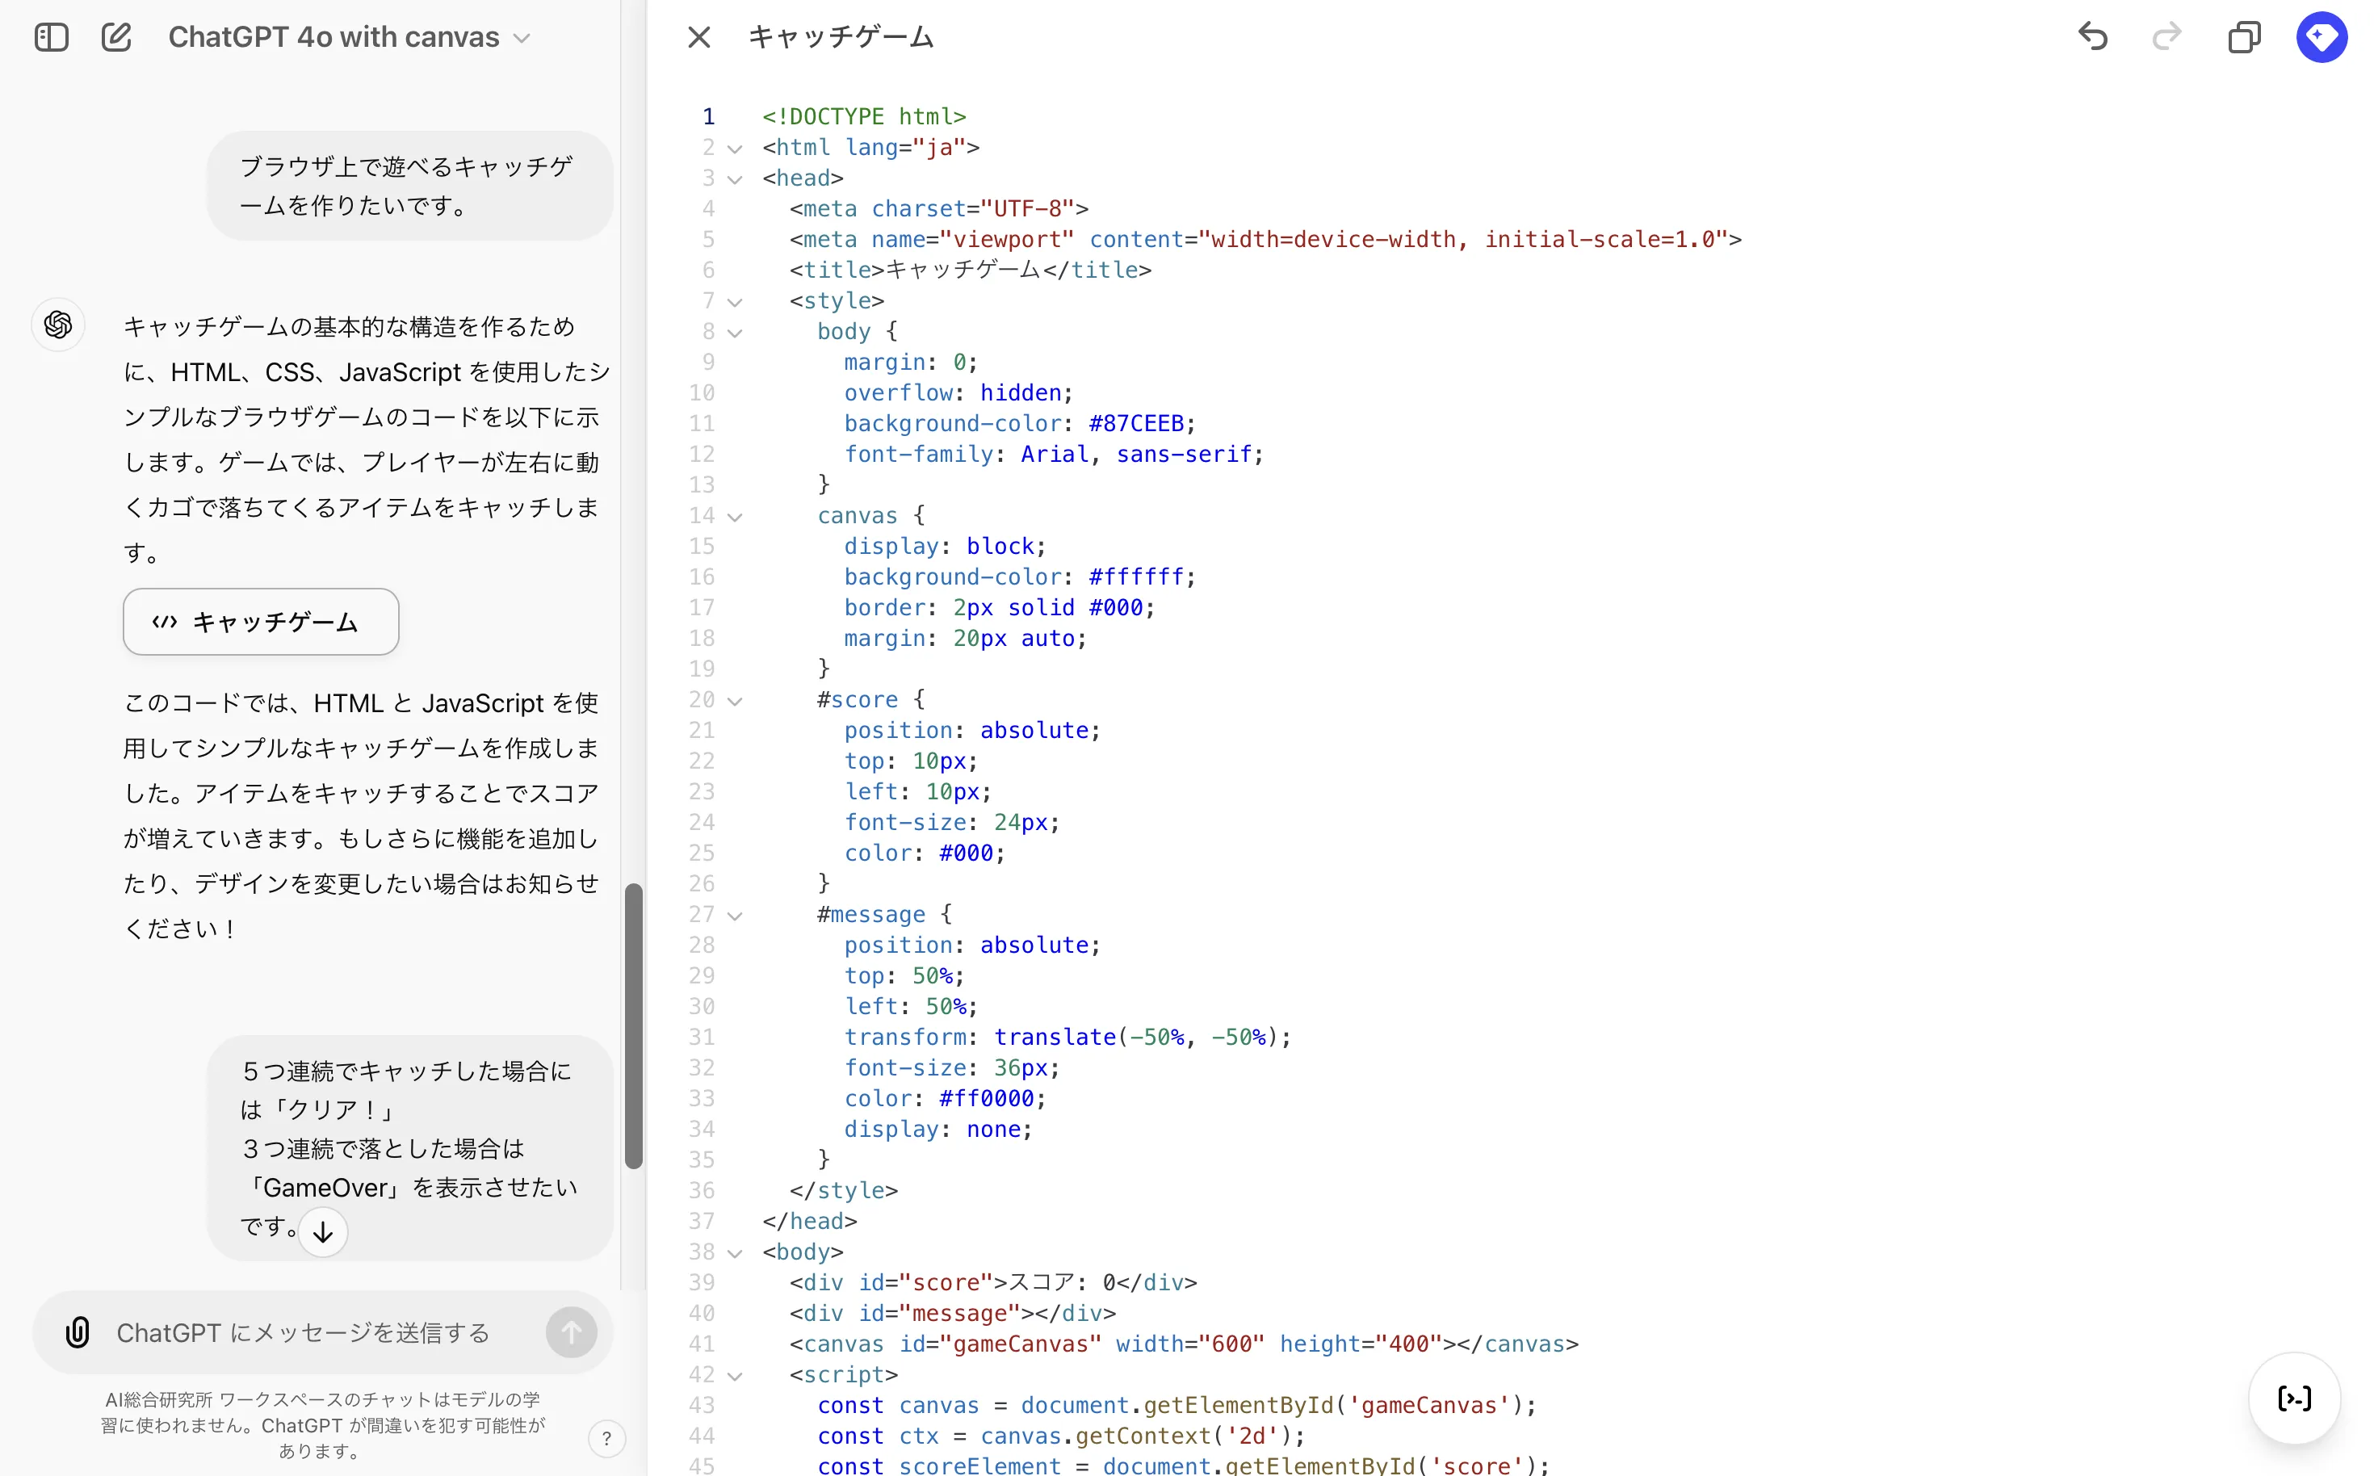Click the closing </head> tag line
Screen dimensions: 2374x1476
point(809,1220)
